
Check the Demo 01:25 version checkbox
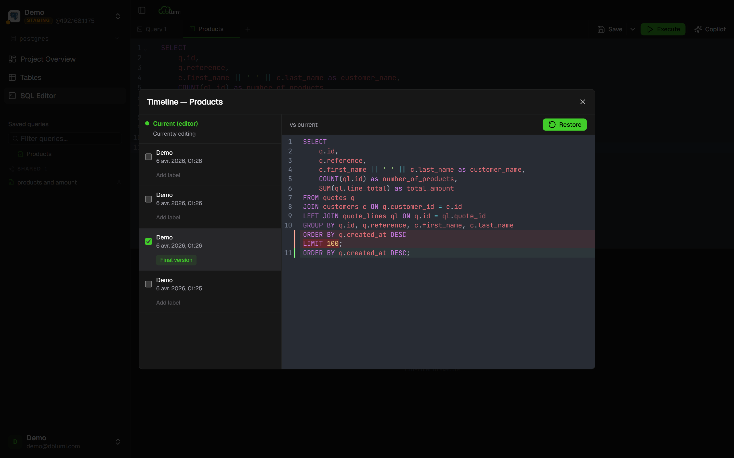[148, 284]
